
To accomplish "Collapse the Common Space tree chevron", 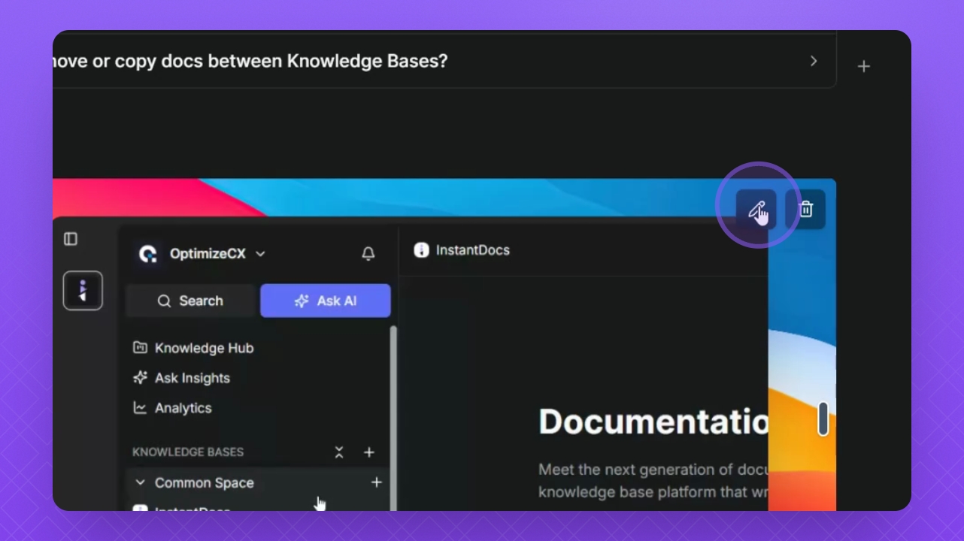I will tap(140, 482).
